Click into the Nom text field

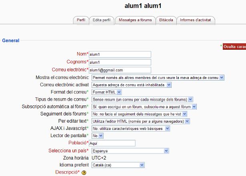click(x=120, y=55)
